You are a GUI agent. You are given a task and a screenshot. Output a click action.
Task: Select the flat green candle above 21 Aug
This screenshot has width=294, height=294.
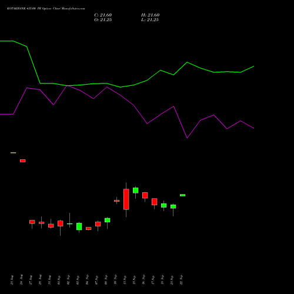click(x=14, y=153)
